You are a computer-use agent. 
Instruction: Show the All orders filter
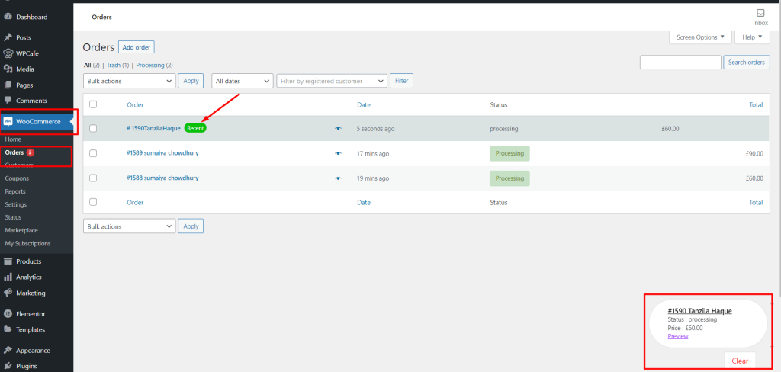(87, 65)
